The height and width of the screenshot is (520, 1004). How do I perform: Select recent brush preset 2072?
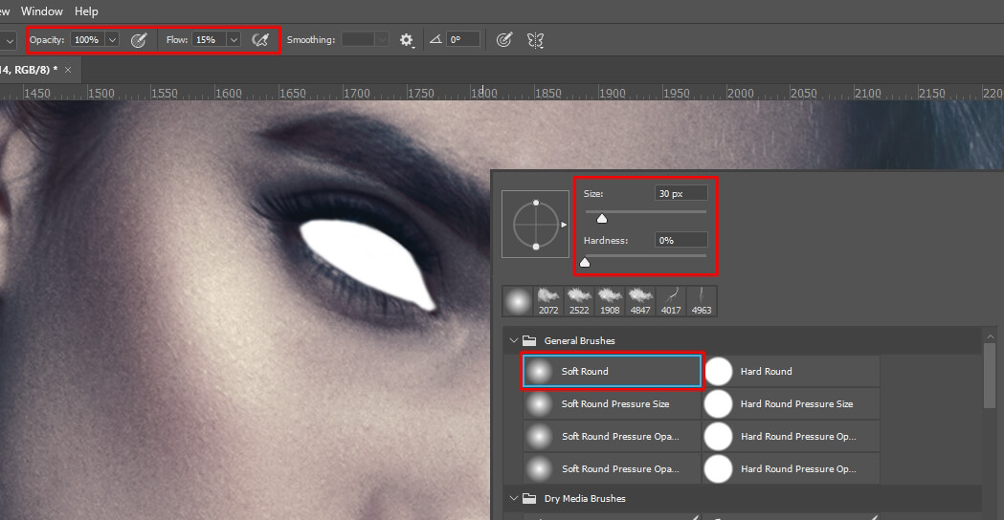(x=548, y=300)
